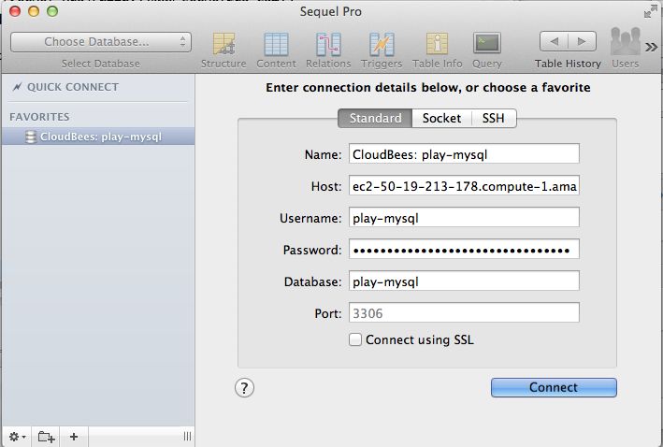
Task: Click the Port input field
Action: click(x=464, y=313)
